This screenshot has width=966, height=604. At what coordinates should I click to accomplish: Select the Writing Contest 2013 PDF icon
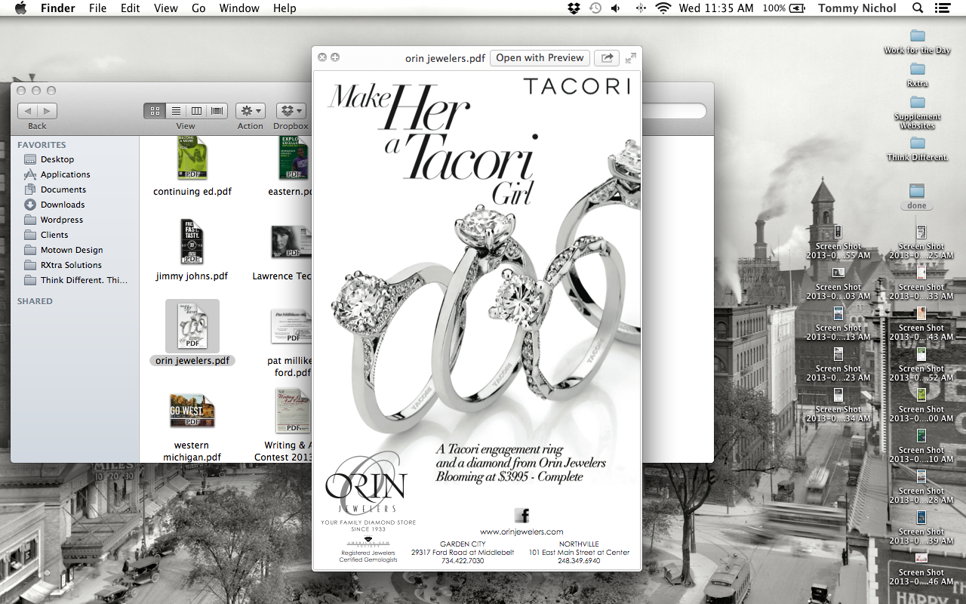tap(294, 410)
